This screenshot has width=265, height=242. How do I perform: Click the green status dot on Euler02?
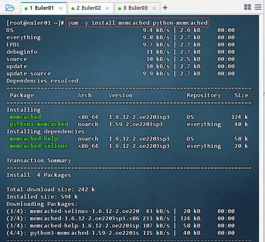coord(73,9)
